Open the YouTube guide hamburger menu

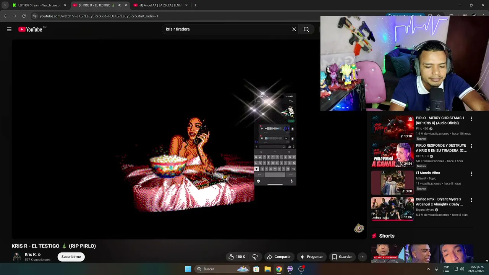coord(9,29)
